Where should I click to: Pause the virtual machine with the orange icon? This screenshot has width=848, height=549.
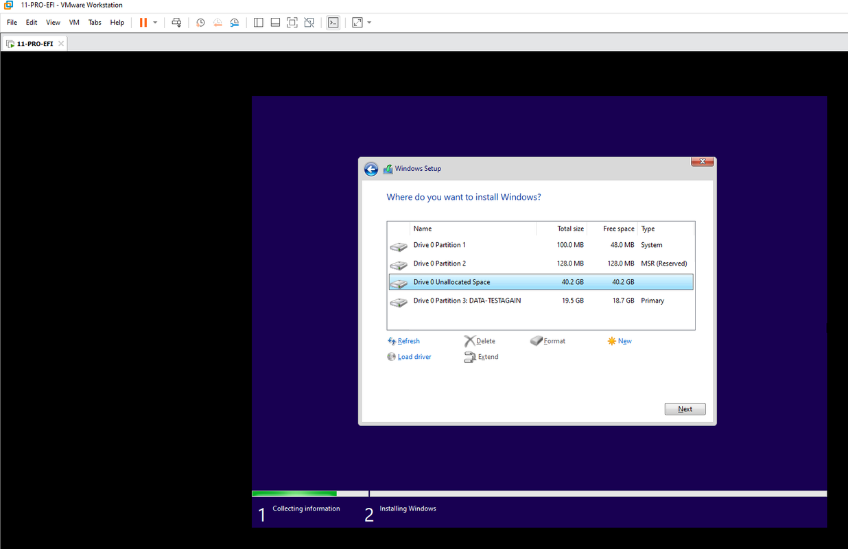[143, 23]
